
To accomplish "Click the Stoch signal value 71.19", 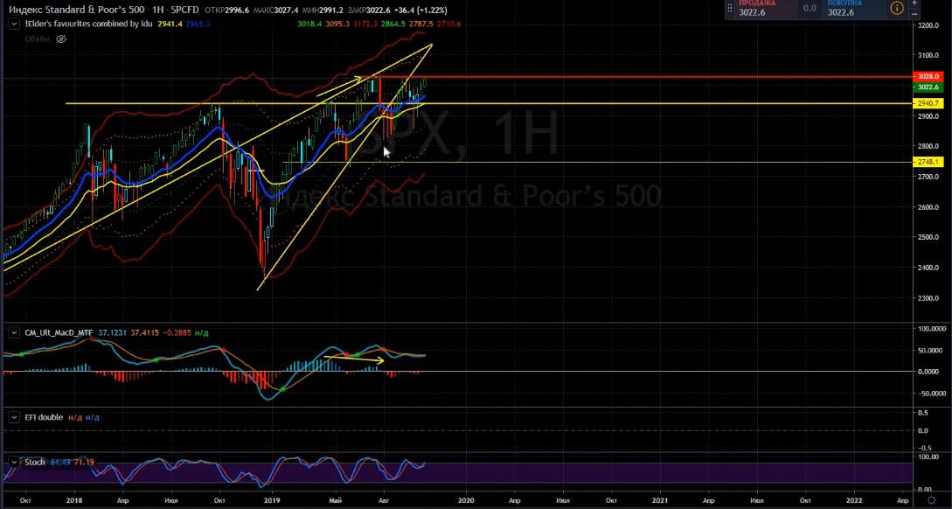I will (84, 463).
